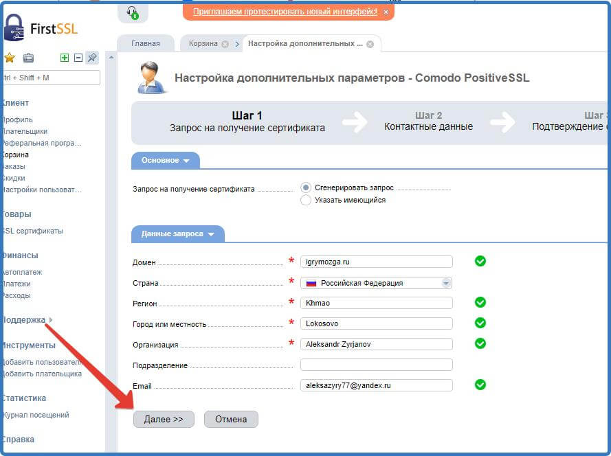Screen dimensions: 611x456
Task: Click green checkmark beside Email field
Action: (480, 385)
